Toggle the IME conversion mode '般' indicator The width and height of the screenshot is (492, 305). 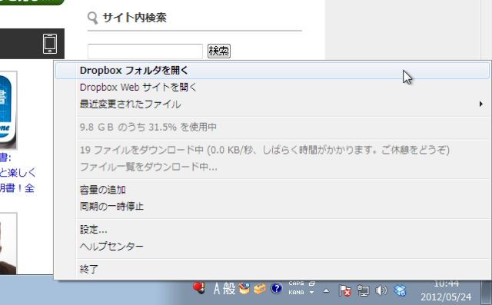(229, 289)
